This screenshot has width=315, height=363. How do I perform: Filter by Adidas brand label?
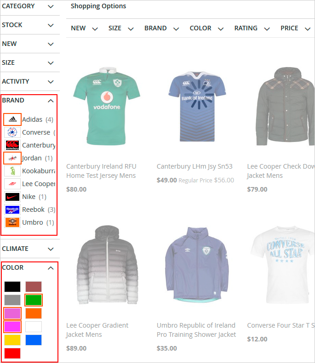coord(32,119)
